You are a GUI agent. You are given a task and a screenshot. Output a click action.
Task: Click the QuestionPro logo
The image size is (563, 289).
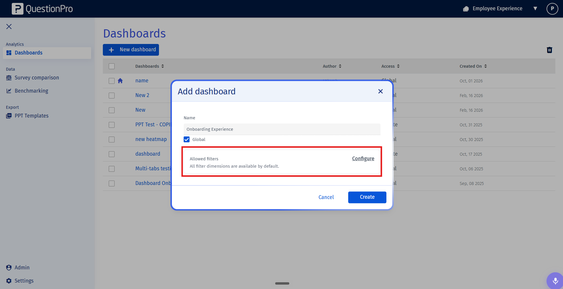point(42,9)
